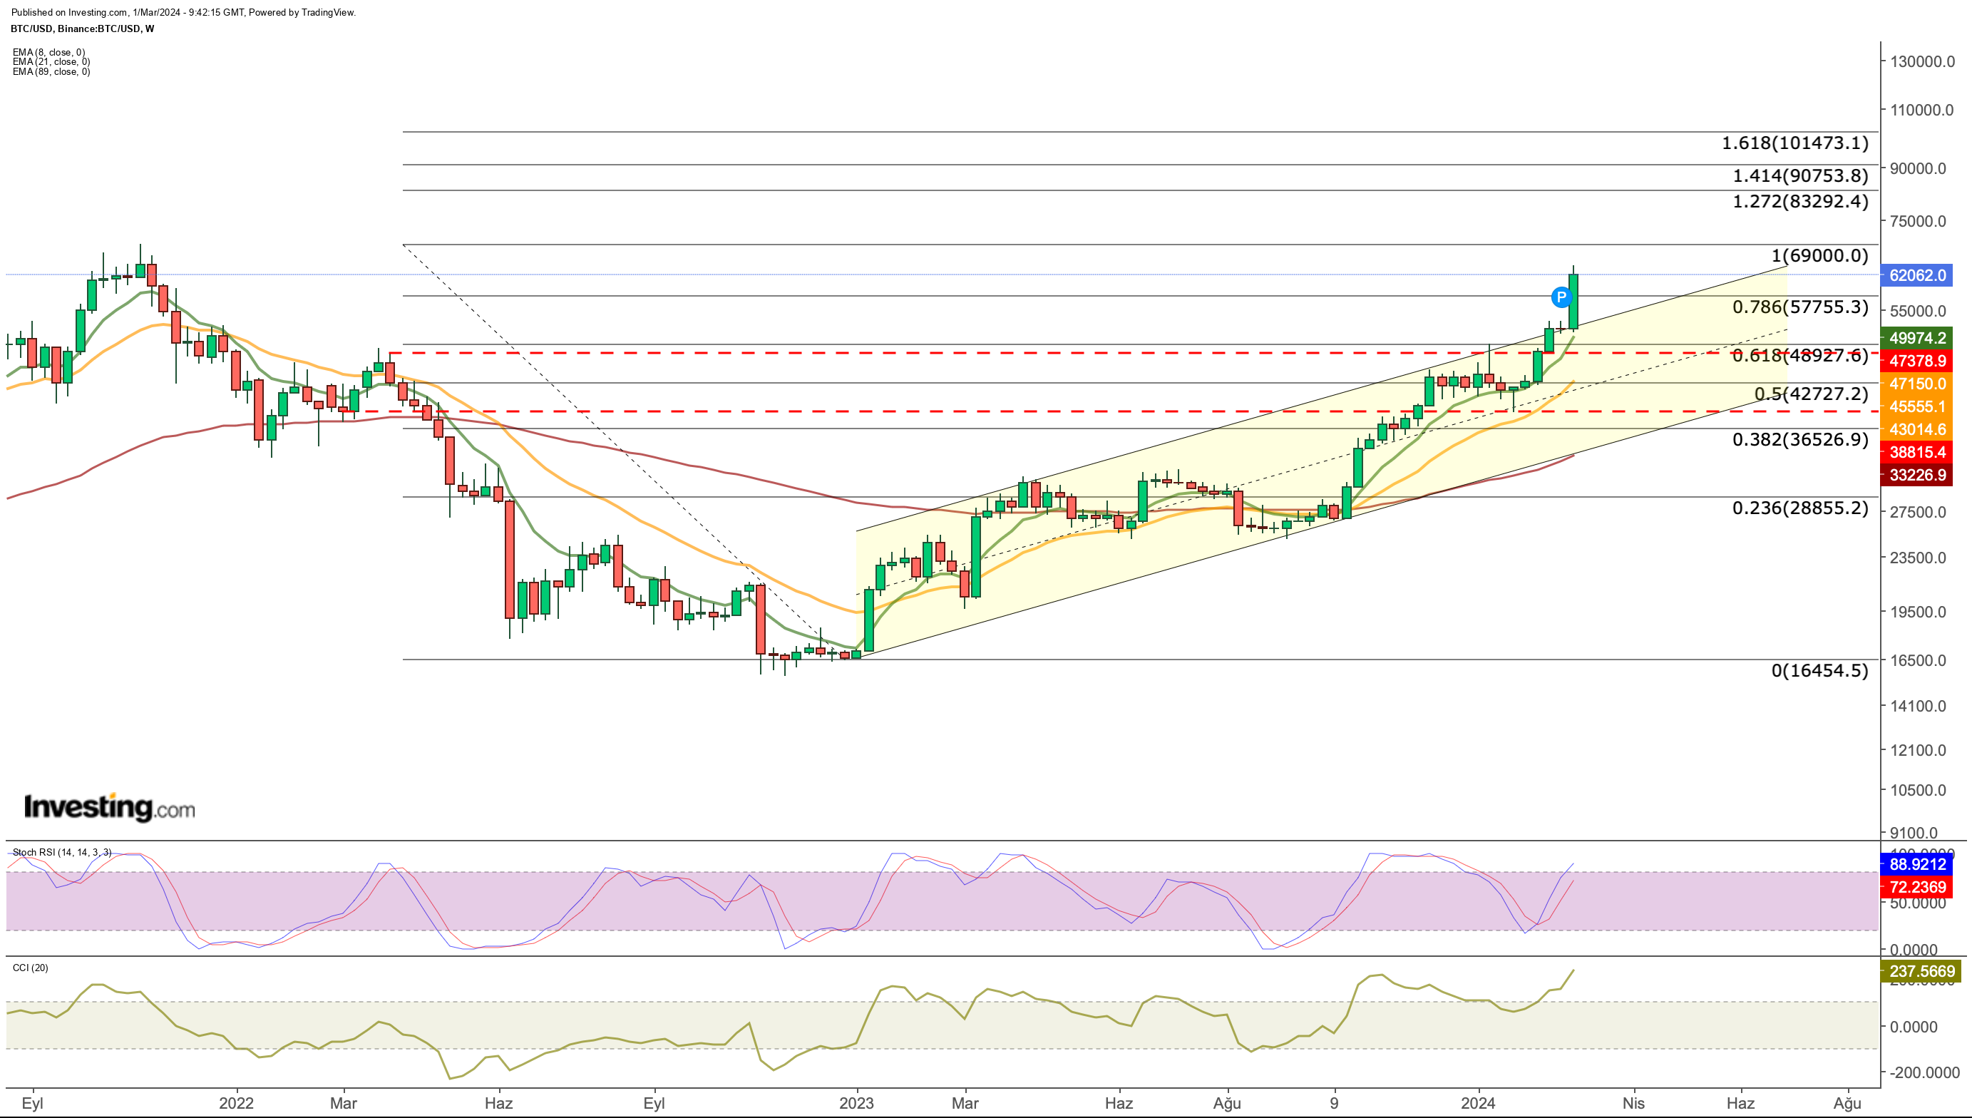
Task: Click the red 47378.9 price tag
Action: (1918, 361)
